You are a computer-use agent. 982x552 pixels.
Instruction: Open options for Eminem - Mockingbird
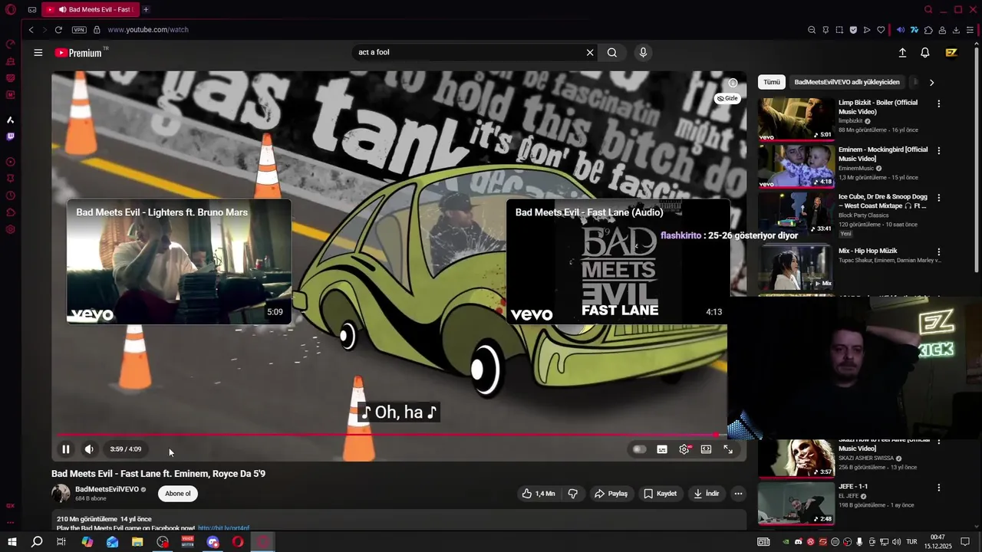938,151
